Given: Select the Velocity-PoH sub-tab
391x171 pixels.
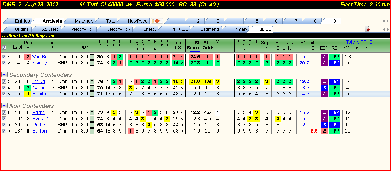Looking at the screenshot, I should [82, 29].
